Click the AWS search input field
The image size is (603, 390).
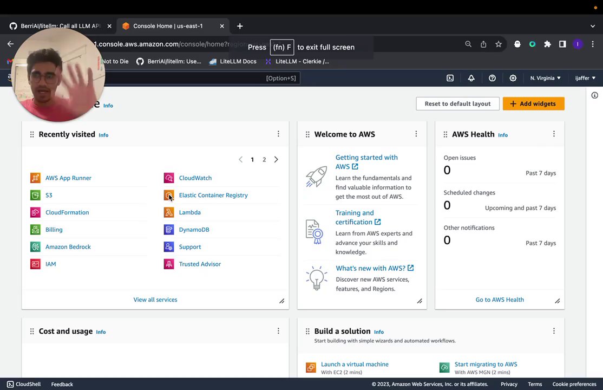click(x=200, y=78)
